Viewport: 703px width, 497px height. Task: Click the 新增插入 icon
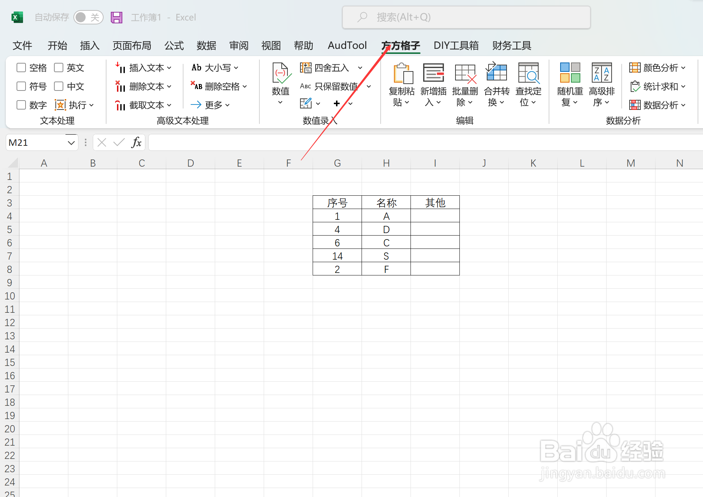pyautogui.click(x=433, y=73)
